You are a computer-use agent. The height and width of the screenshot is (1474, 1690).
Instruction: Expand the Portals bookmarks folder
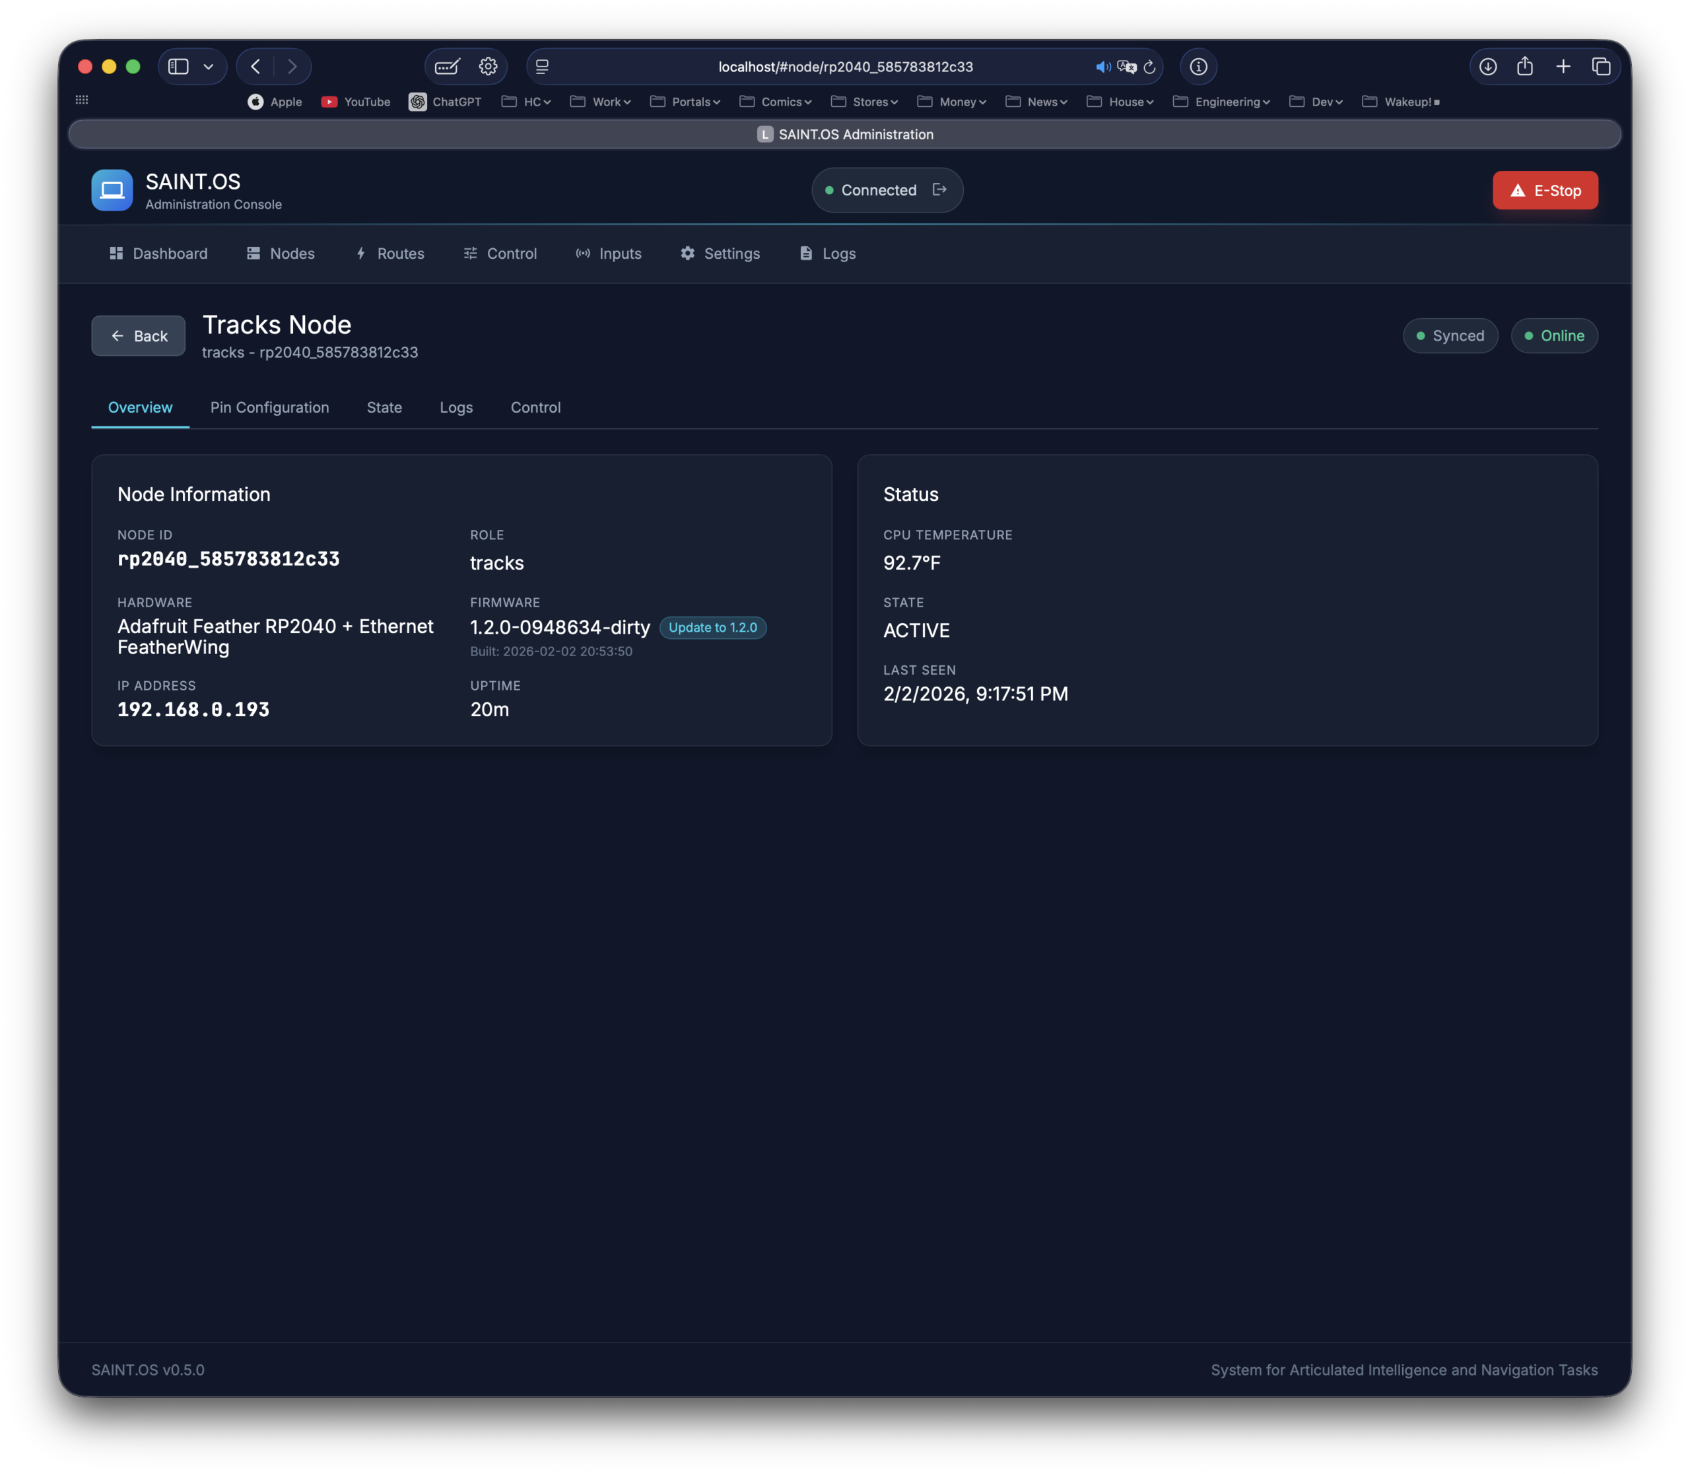tap(685, 102)
